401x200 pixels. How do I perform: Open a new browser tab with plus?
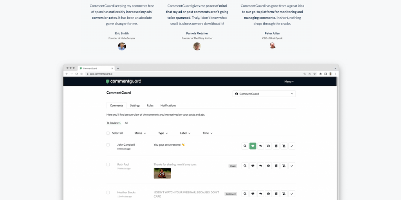tap(118, 68)
